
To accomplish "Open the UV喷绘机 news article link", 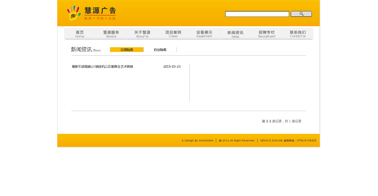I will point(102,67).
